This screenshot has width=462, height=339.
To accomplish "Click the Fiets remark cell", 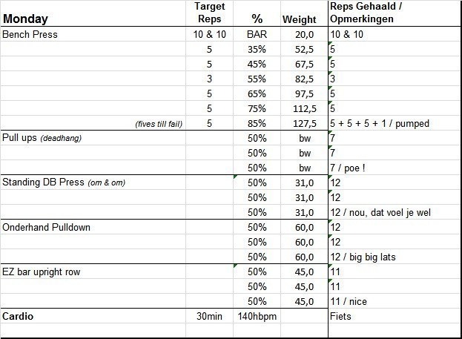I will (x=341, y=316).
